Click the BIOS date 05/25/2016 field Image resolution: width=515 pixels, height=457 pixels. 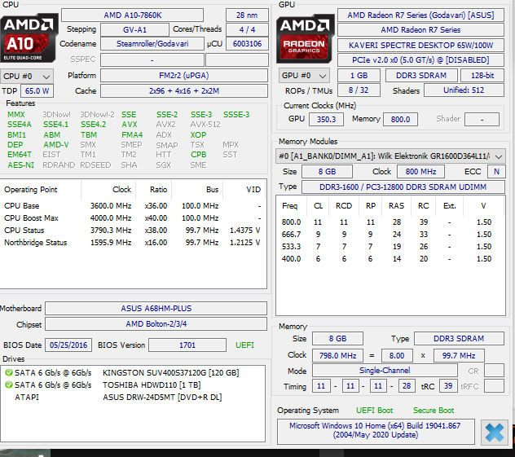point(68,345)
